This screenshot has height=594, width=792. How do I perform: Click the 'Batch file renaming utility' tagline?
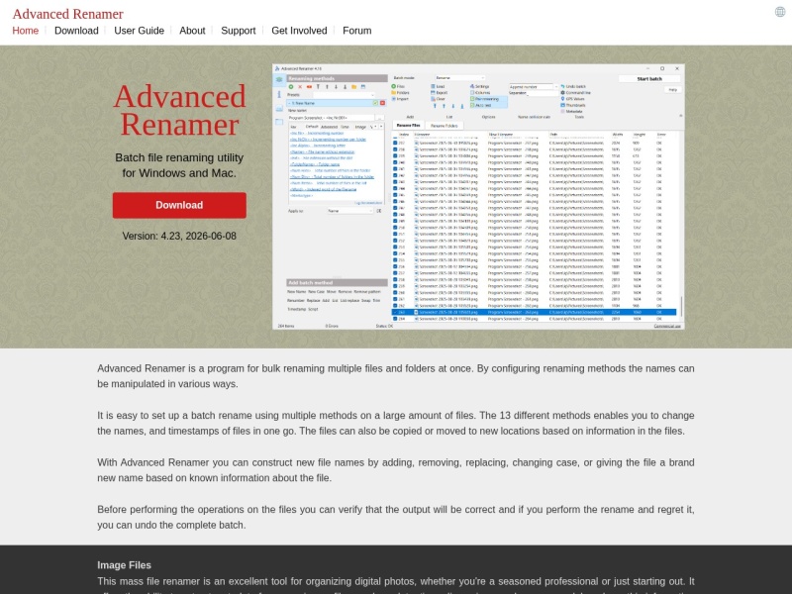(179, 165)
